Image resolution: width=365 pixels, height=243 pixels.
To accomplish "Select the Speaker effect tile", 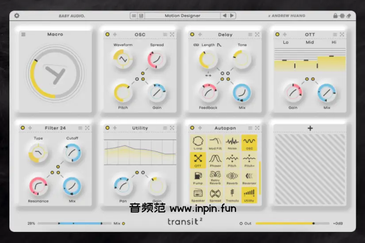I will (x=198, y=195).
